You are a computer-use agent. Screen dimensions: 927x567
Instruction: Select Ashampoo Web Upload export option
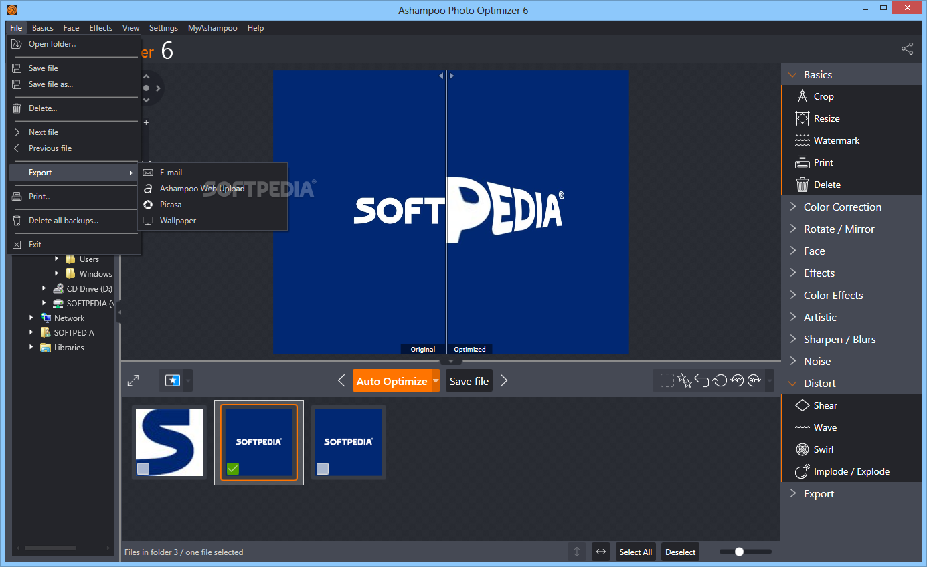coord(212,189)
